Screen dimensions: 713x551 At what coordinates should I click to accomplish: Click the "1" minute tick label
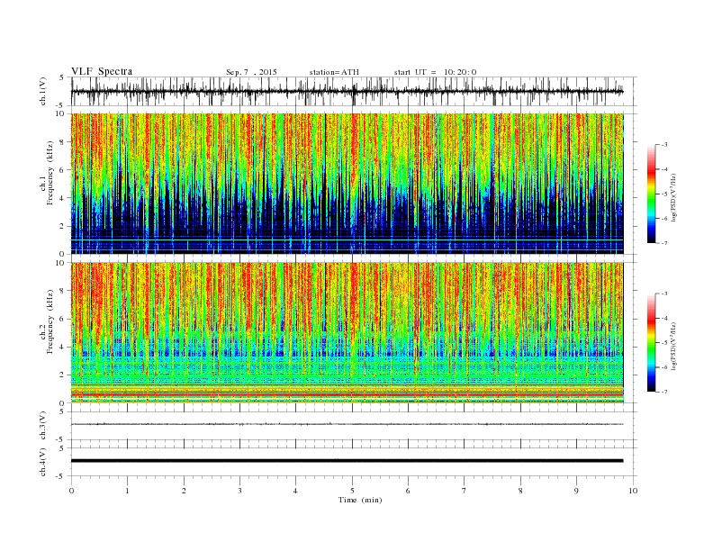[x=127, y=491]
